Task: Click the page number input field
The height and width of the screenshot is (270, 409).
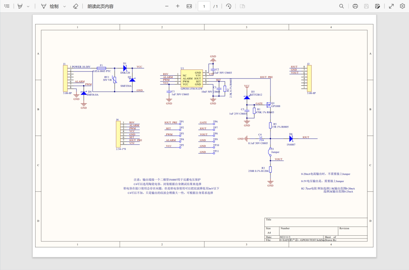Action: point(204,6)
